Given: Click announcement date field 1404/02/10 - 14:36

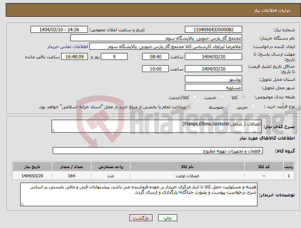Looking at the screenshot, I should 59,29.
